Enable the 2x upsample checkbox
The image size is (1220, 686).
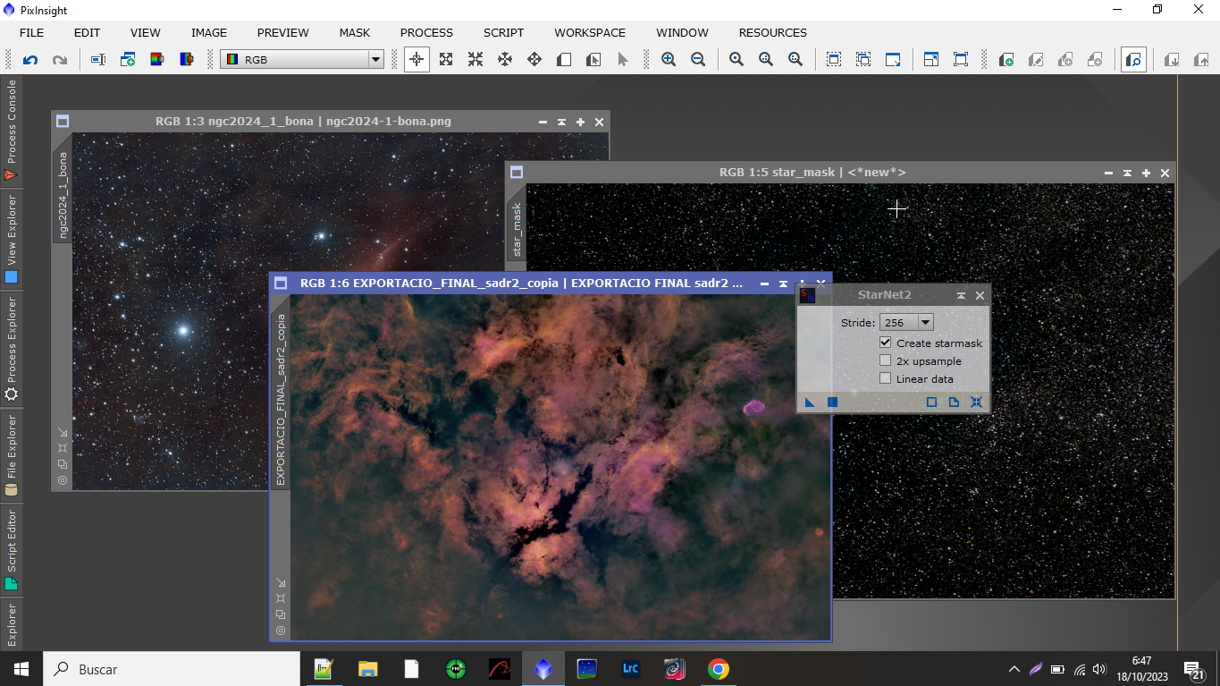tap(885, 361)
